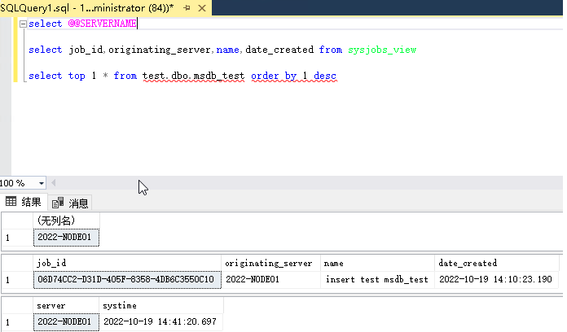Click the 2022-10-19 14:41:20.697 systime cell

coord(160,322)
